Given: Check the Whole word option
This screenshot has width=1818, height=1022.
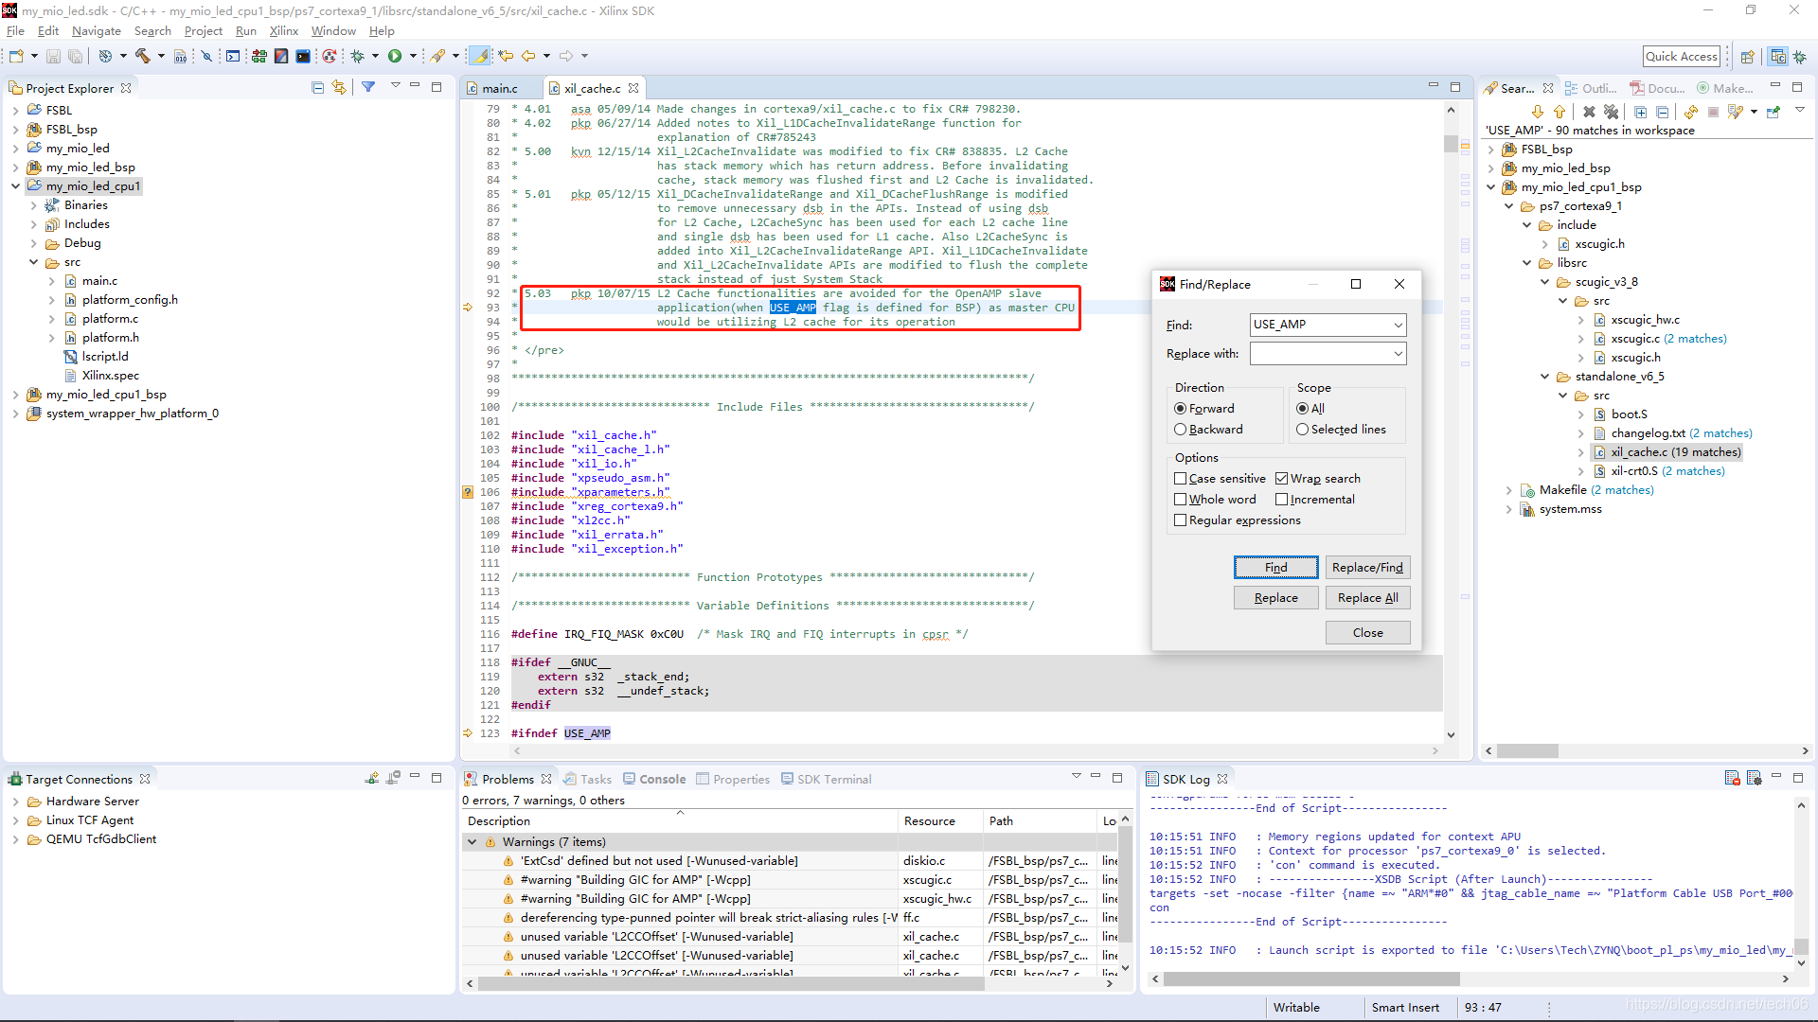Looking at the screenshot, I should 1181,500.
